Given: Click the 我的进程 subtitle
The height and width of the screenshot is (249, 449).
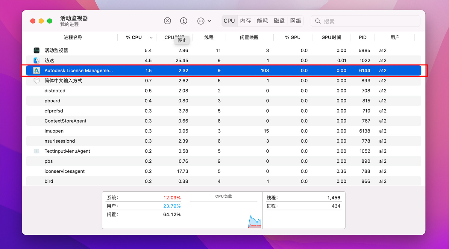Looking at the screenshot, I should click(x=69, y=24).
